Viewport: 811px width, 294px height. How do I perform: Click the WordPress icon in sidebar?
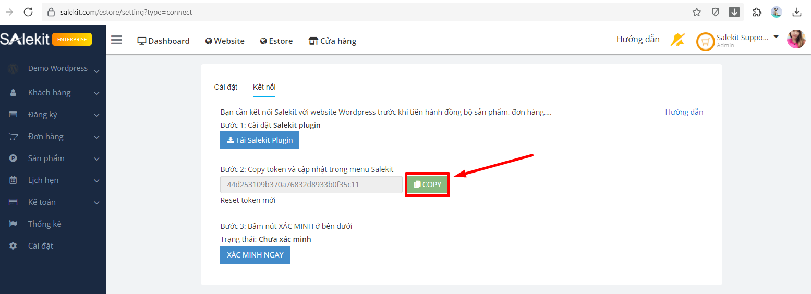pos(14,69)
